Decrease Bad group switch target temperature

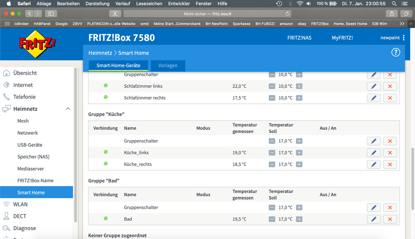coord(272,207)
